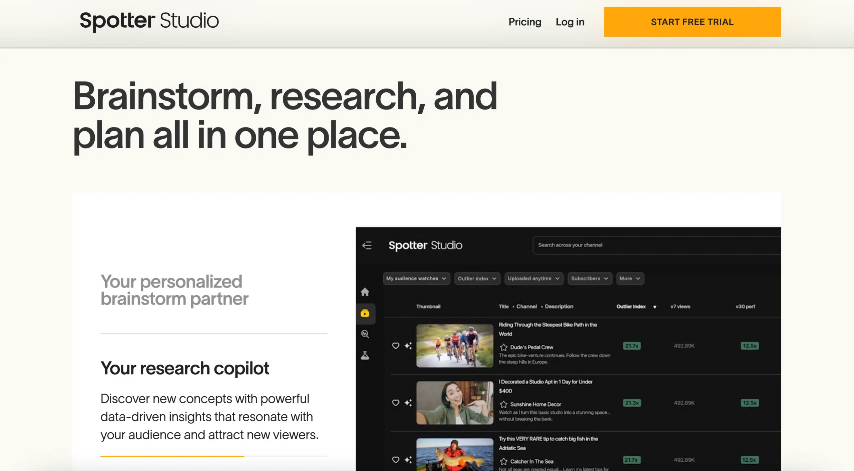Click the 492.89K views value on bike row
Screen dimensions: 854x471
tap(684, 346)
